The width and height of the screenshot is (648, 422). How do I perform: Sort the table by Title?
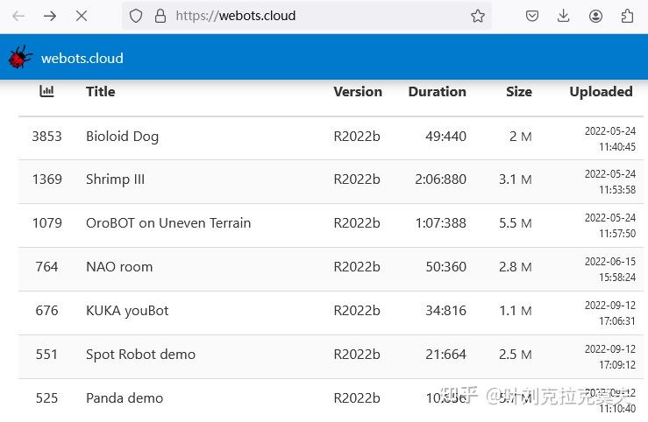tap(101, 91)
